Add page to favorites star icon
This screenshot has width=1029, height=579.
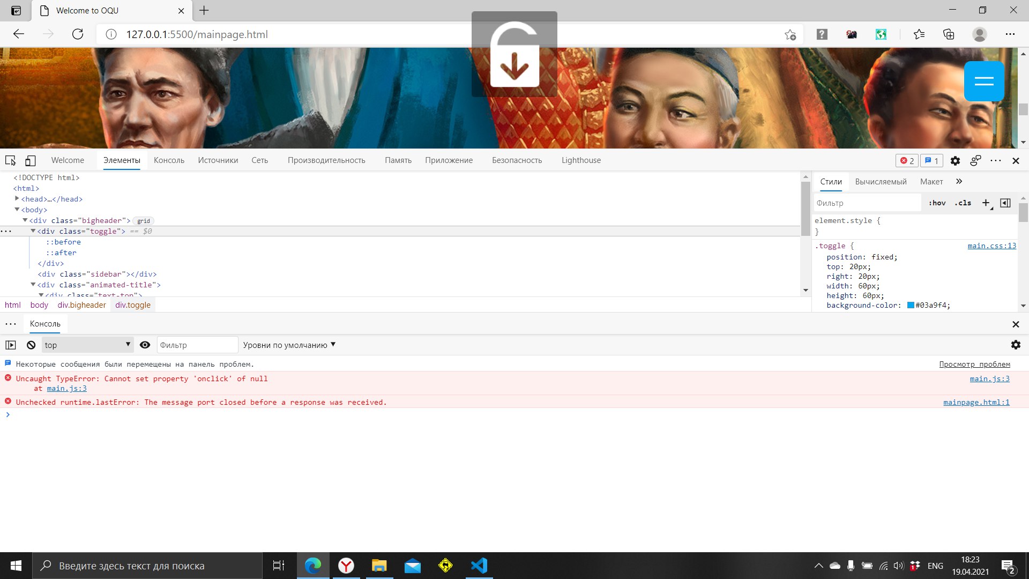(x=790, y=34)
